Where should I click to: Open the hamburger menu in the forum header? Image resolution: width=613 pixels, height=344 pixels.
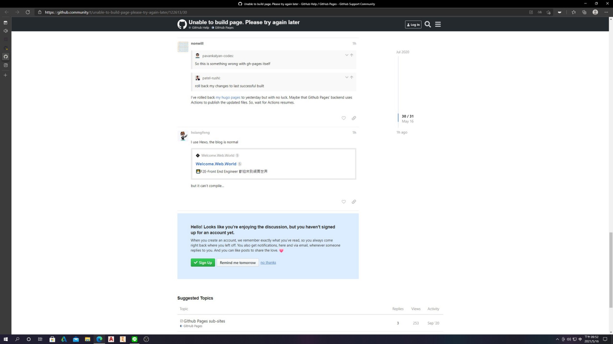438,24
